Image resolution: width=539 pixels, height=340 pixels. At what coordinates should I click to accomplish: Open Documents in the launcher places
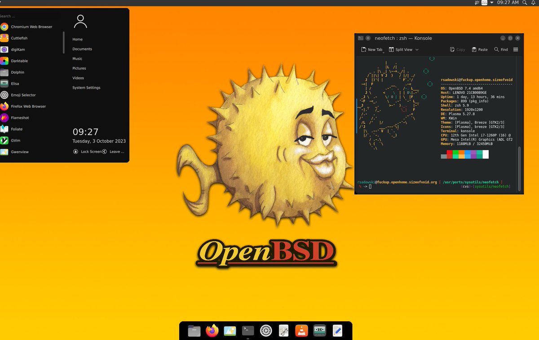[82, 49]
